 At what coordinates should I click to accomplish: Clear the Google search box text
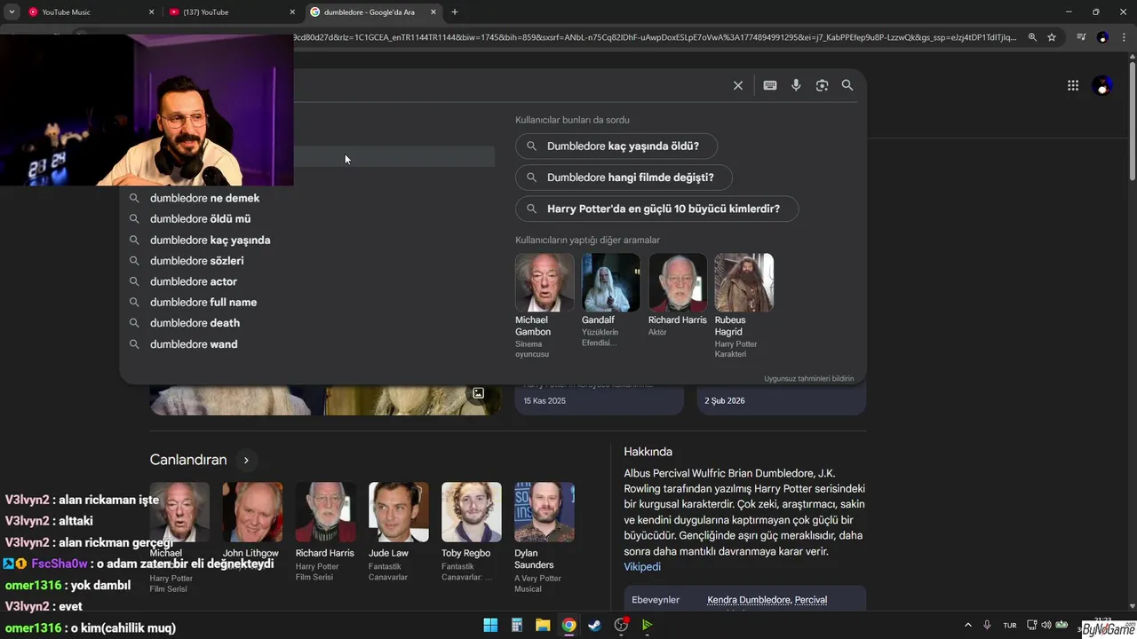point(737,85)
